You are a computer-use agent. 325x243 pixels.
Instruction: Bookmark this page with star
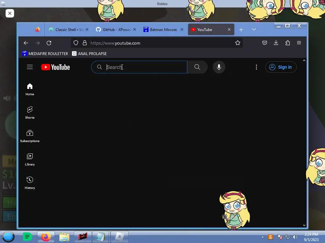pyautogui.click(x=237, y=43)
